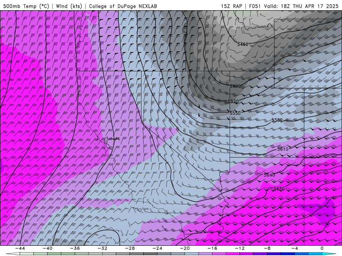
Task: Click the 5490 height contour label
Action: [235, 86]
